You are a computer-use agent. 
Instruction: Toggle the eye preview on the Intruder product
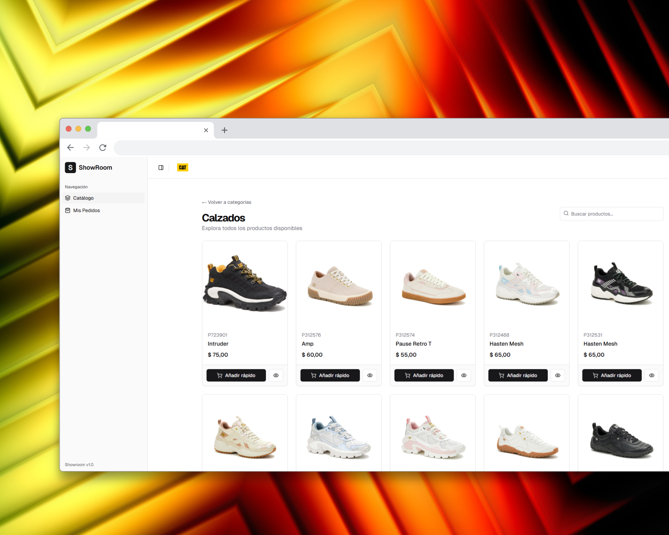276,375
